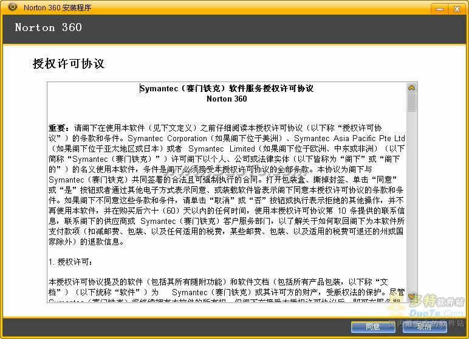Click the license agreement scrollbar thumb

[411, 102]
